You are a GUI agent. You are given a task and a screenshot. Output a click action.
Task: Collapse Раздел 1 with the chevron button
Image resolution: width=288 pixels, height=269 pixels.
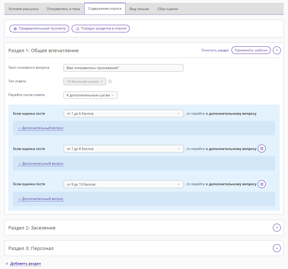[x=276, y=50]
